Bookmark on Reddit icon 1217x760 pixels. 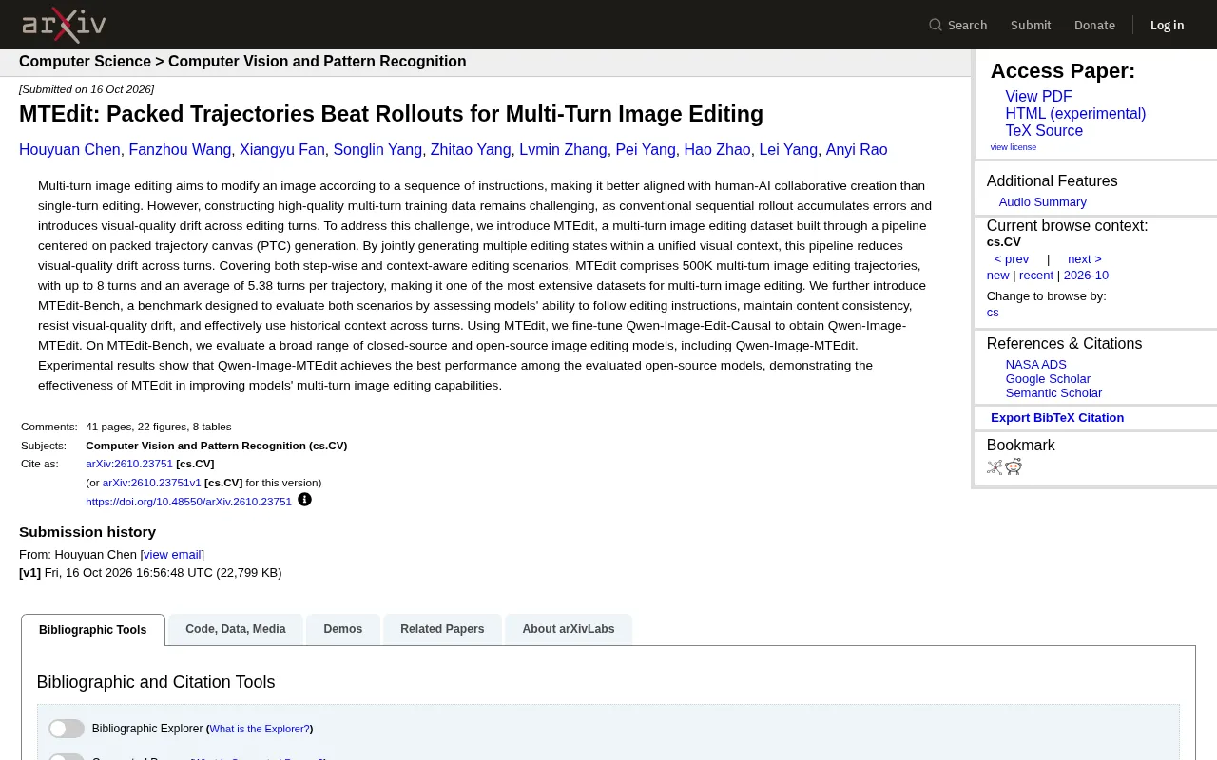pos(1014,466)
